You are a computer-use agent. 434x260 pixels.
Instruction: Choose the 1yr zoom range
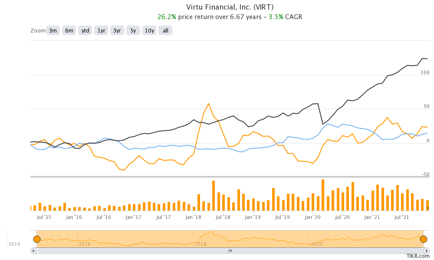(x=101, y=30)
